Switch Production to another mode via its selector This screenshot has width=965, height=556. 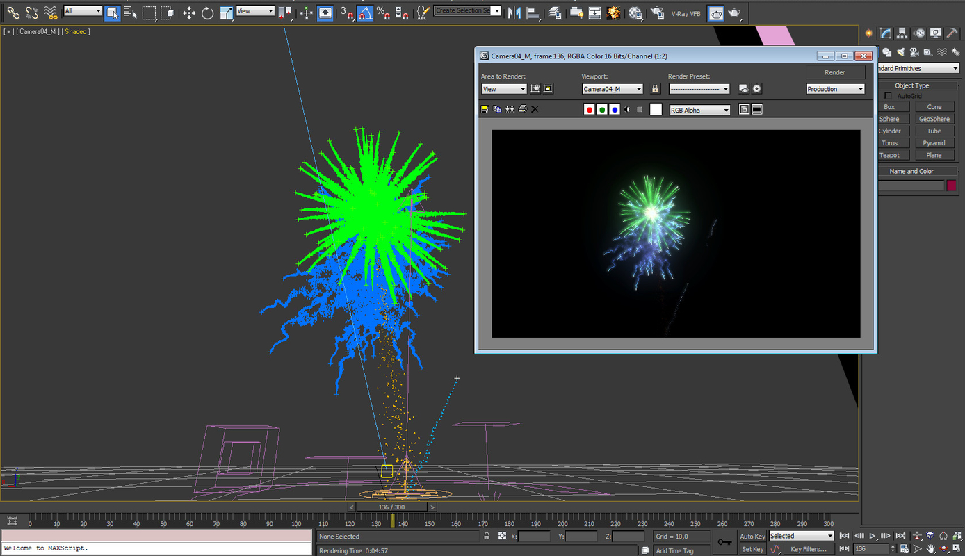click(834, 88)
